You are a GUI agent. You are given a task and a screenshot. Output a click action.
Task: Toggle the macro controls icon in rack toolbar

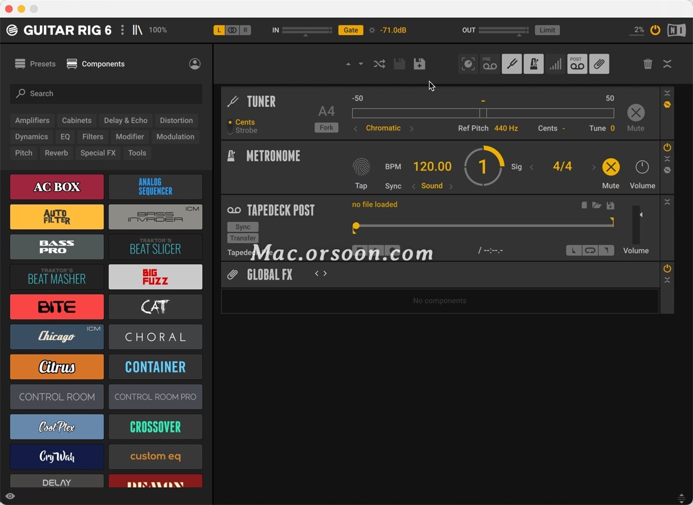click(468, 64)
